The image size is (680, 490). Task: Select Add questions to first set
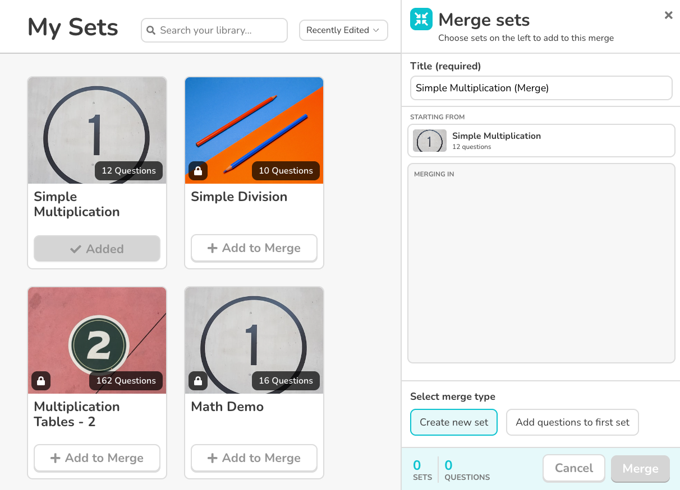[572, 422]
